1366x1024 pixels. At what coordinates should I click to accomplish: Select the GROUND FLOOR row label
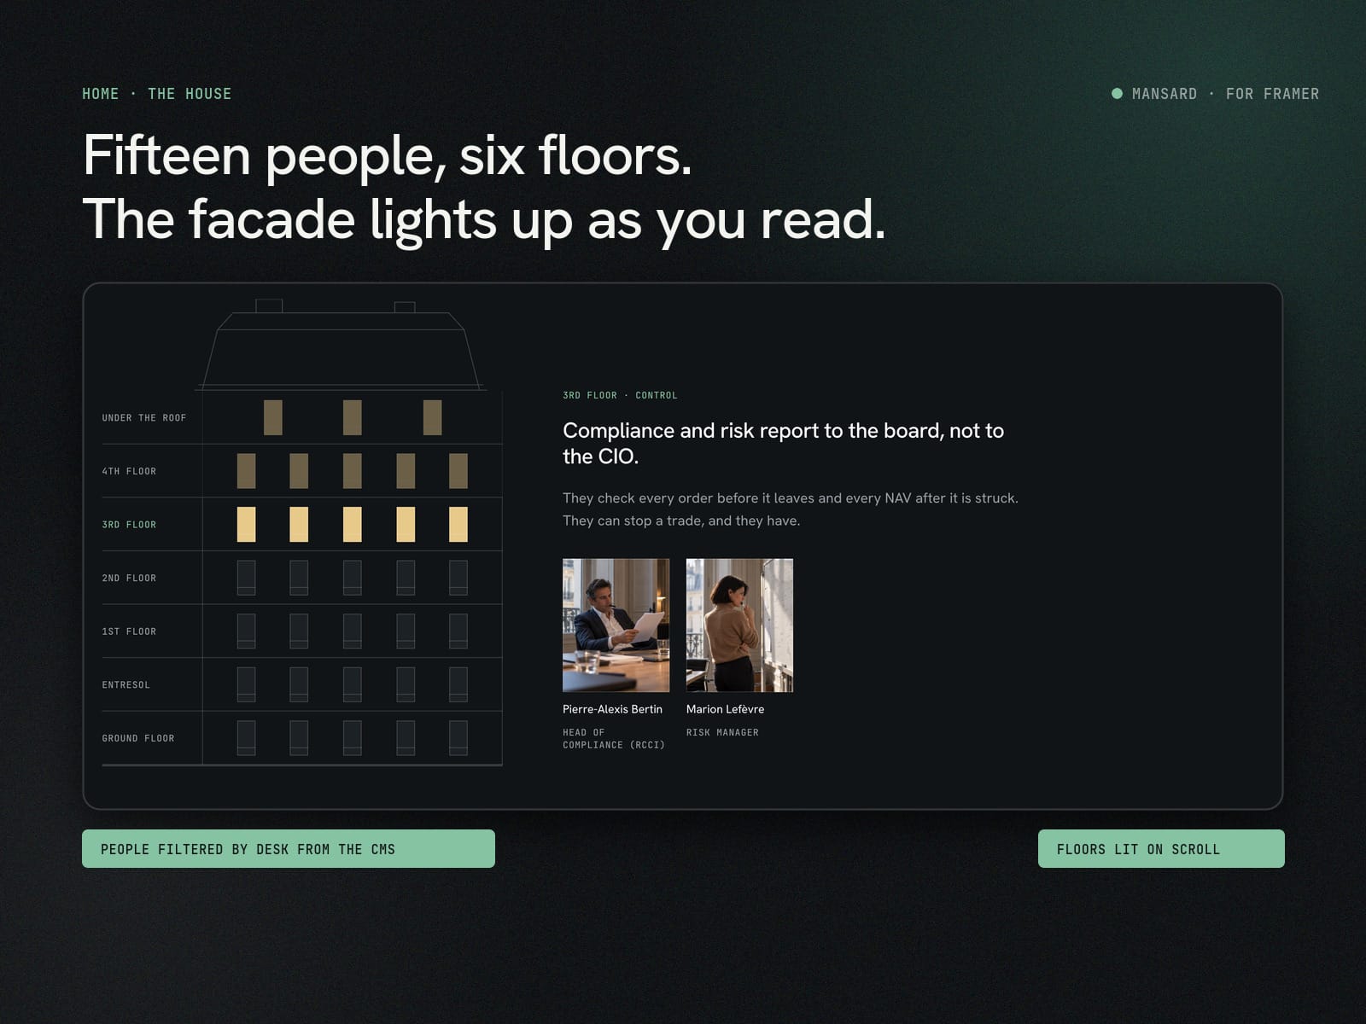[137, 739]
